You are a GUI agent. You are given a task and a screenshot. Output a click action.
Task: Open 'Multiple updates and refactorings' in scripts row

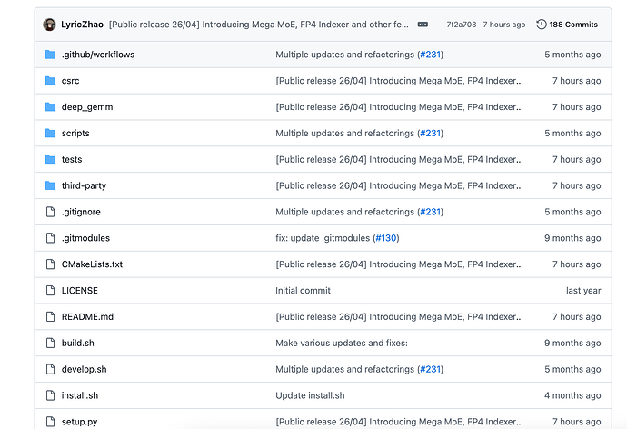tap(344, 133)
